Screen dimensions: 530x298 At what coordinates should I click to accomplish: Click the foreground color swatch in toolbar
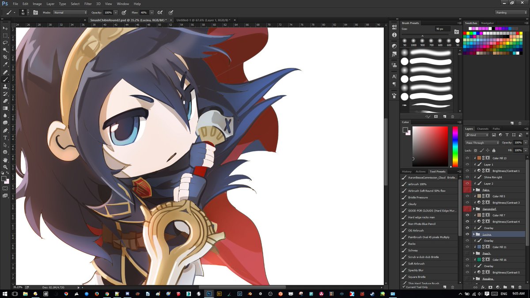[4, 179]
